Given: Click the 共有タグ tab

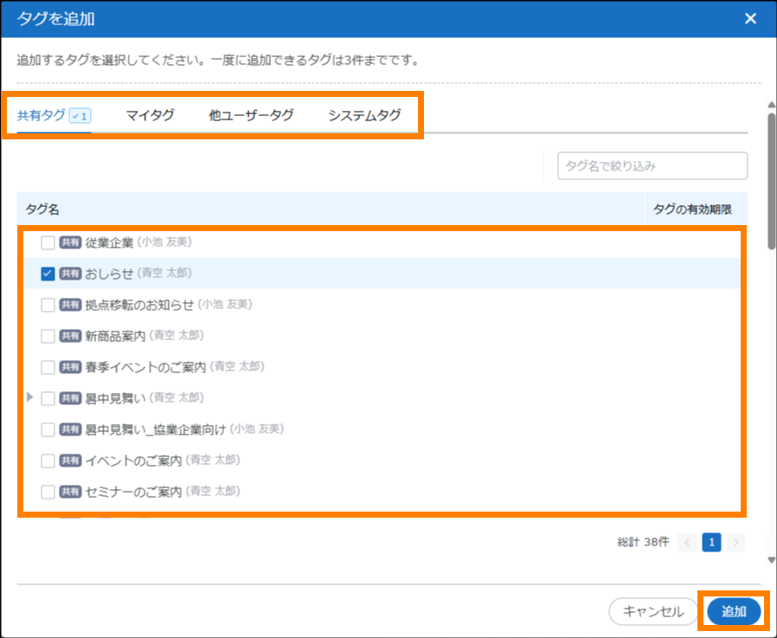Looking at the screenshot, I should tap(42, 115).
